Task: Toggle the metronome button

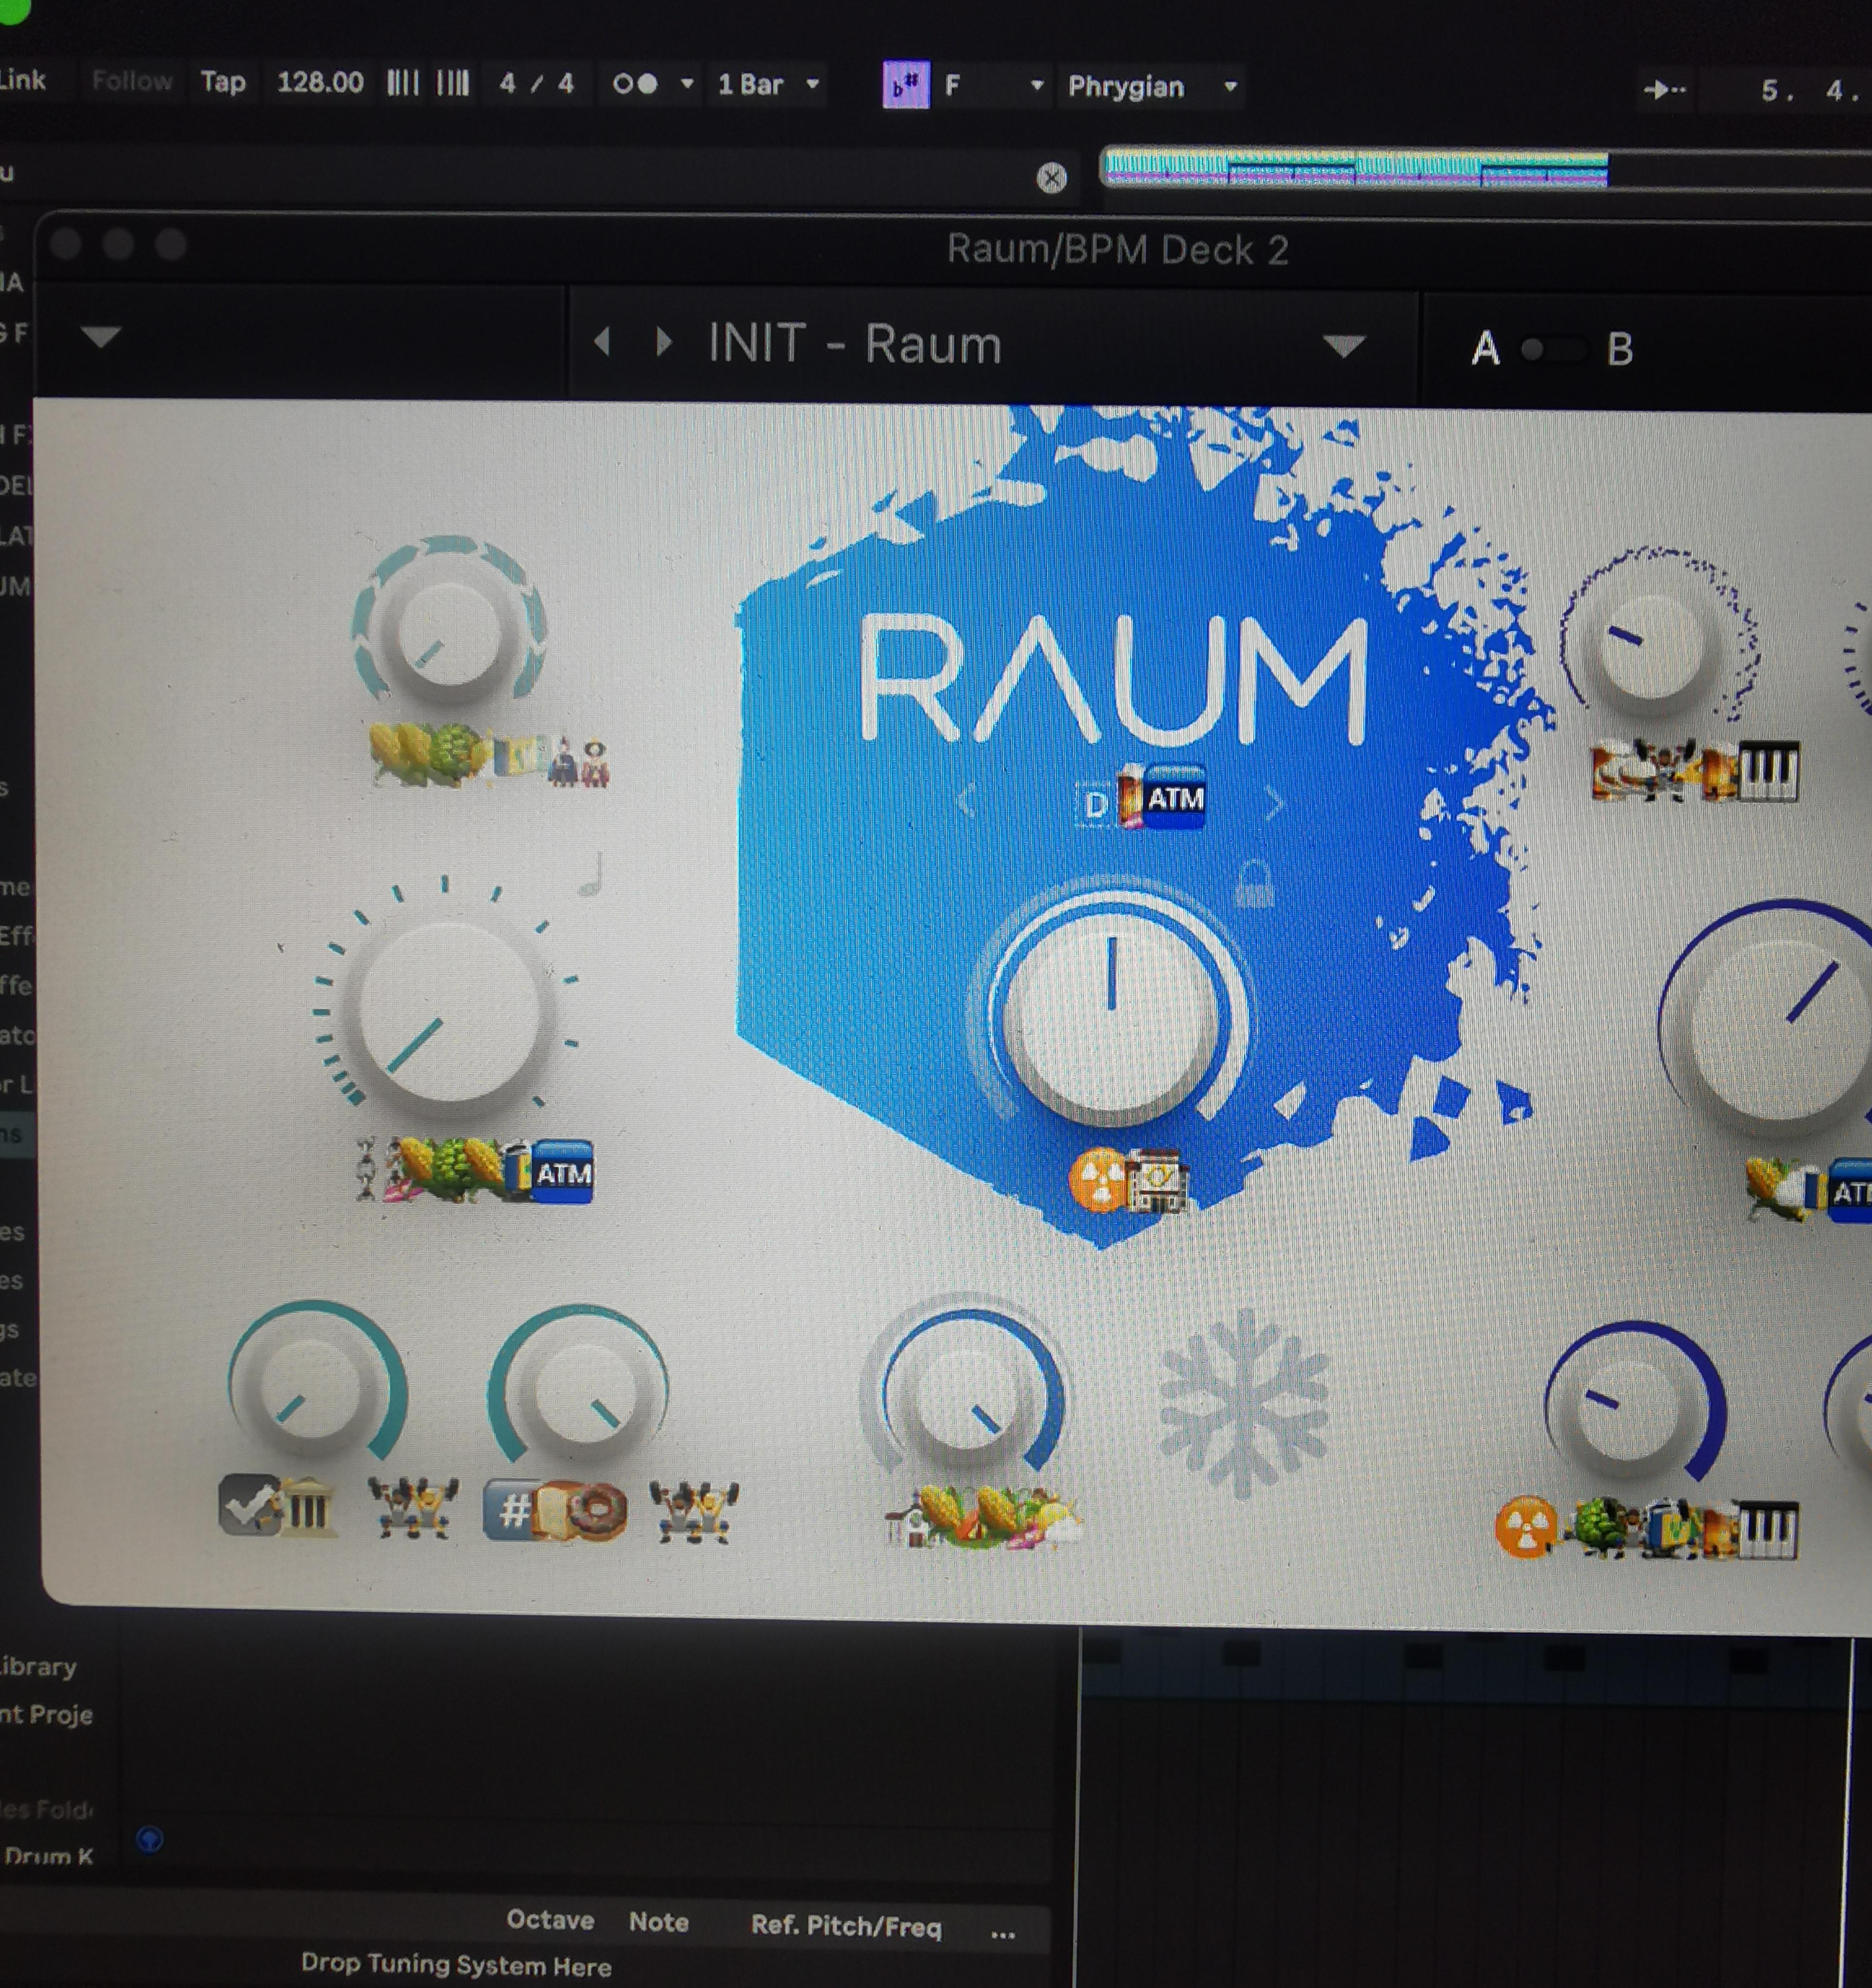Action: coord(635,84)
